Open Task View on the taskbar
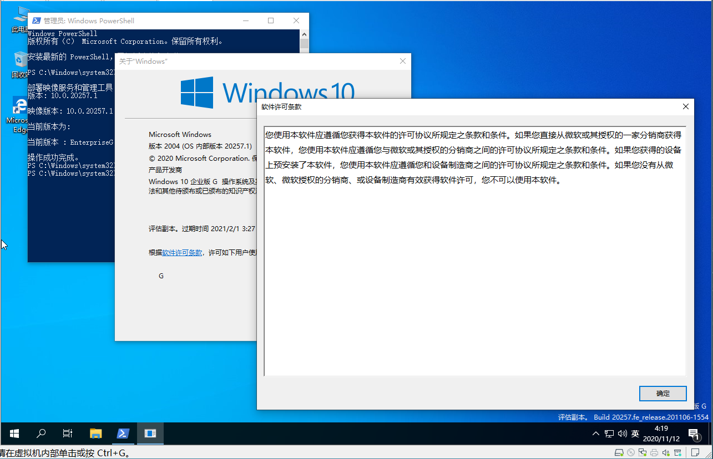Viewport: 713px width, 459px height. [68, 433]
